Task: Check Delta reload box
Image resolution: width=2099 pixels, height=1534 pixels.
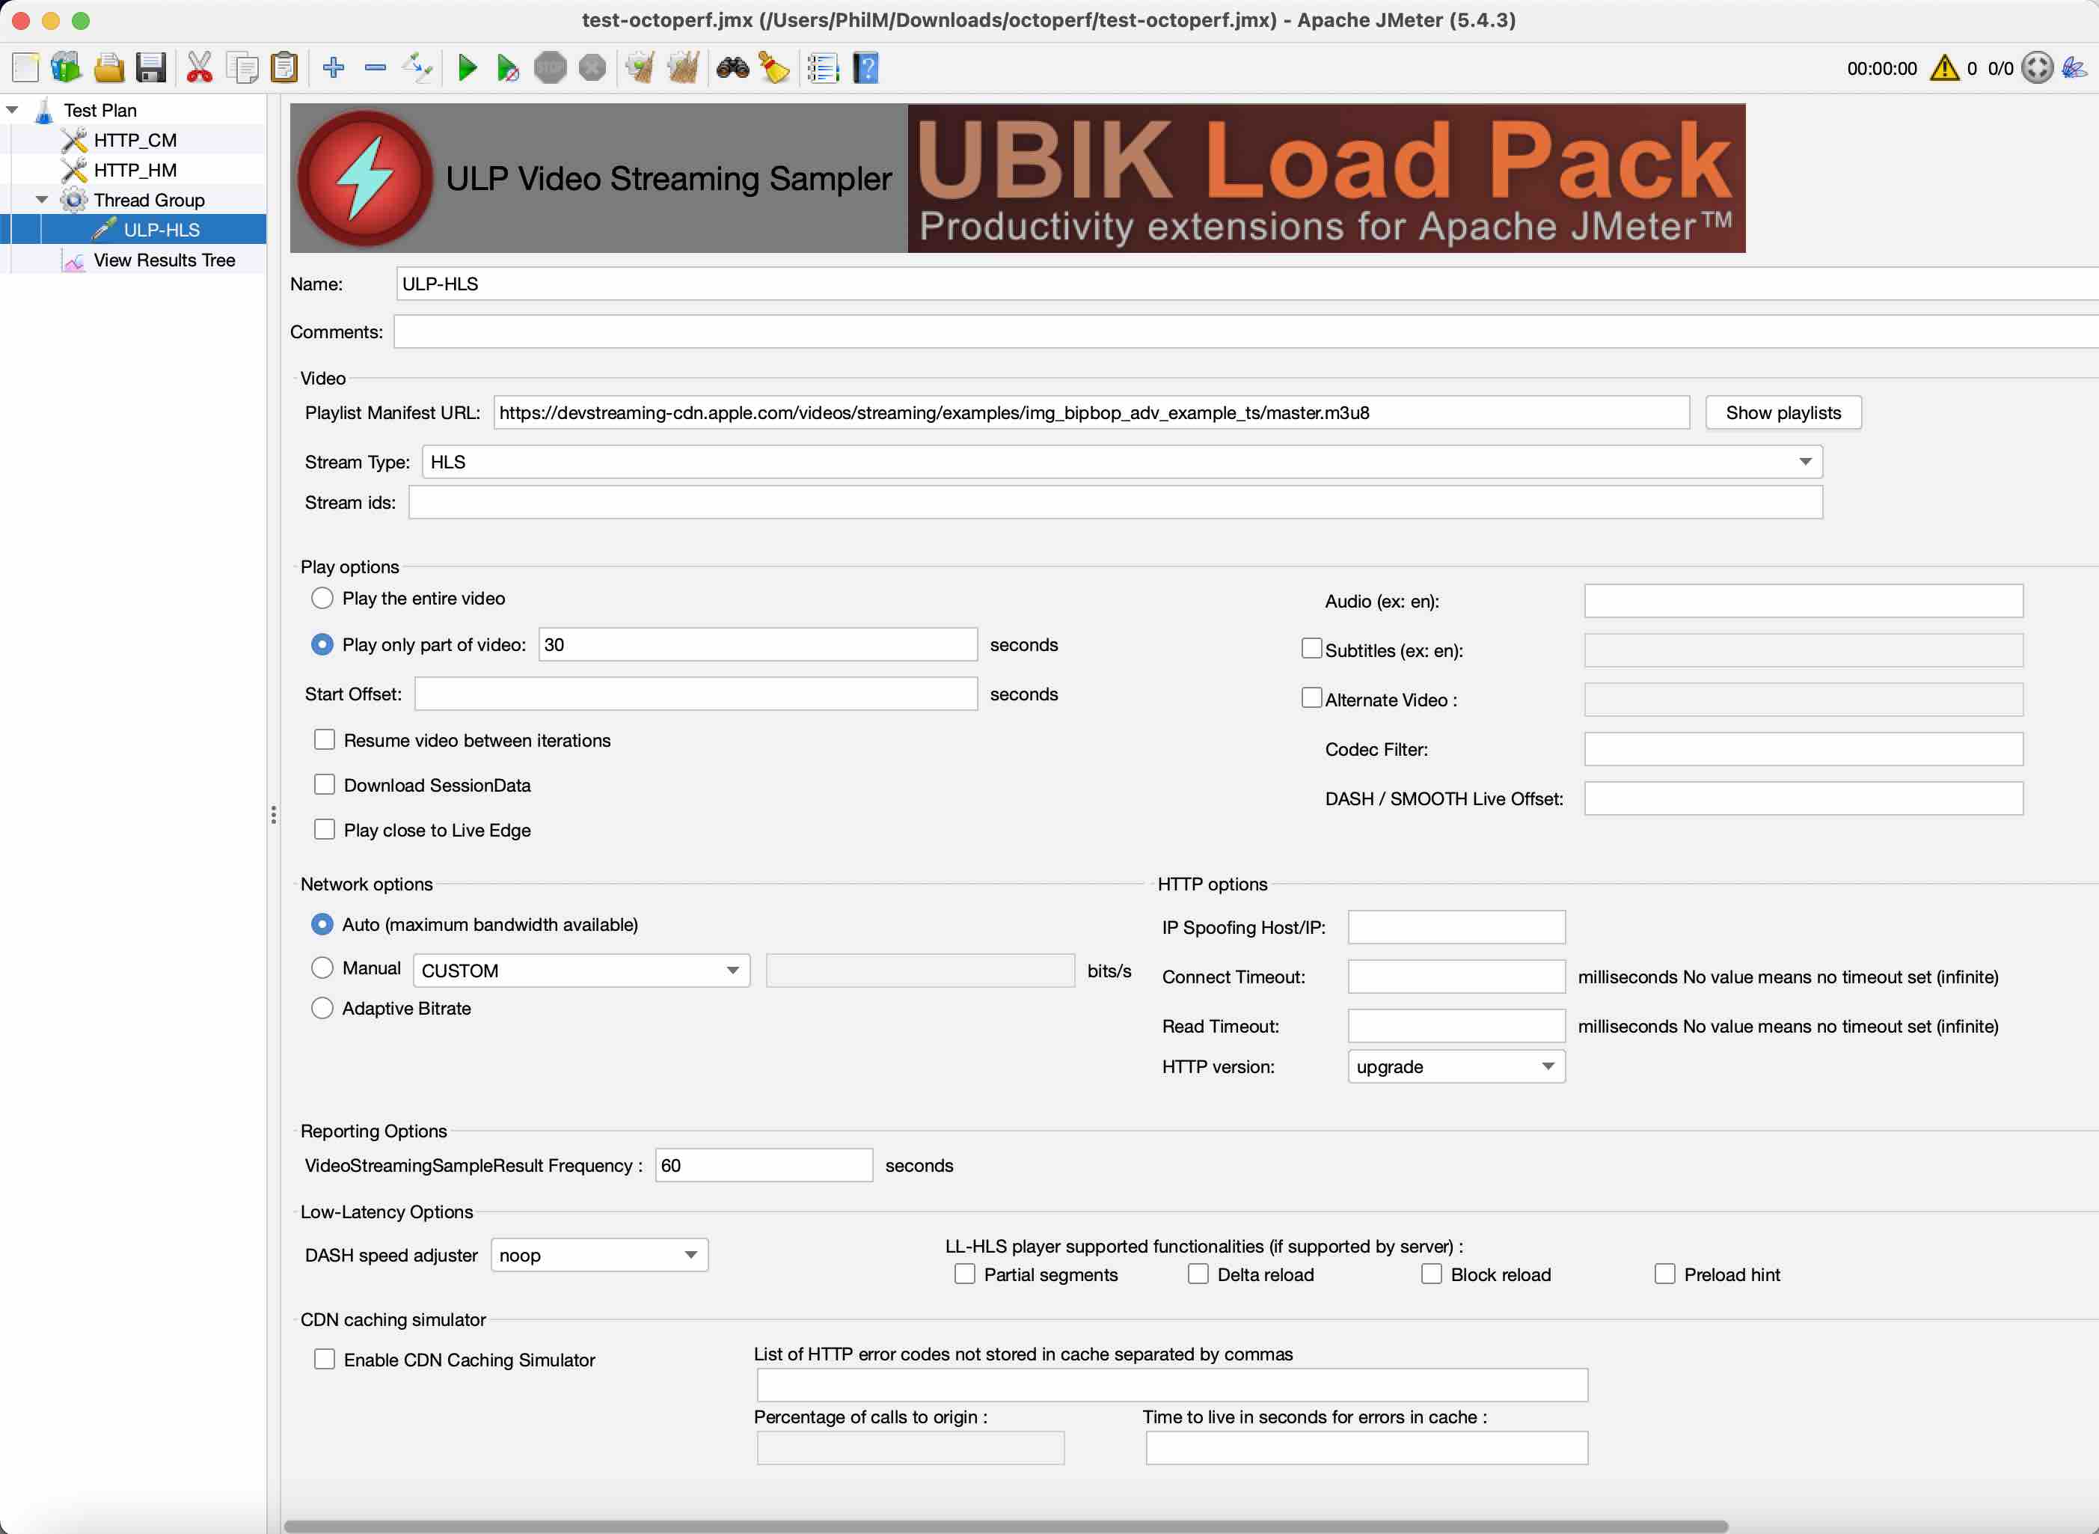Action: (1198, 1274)
